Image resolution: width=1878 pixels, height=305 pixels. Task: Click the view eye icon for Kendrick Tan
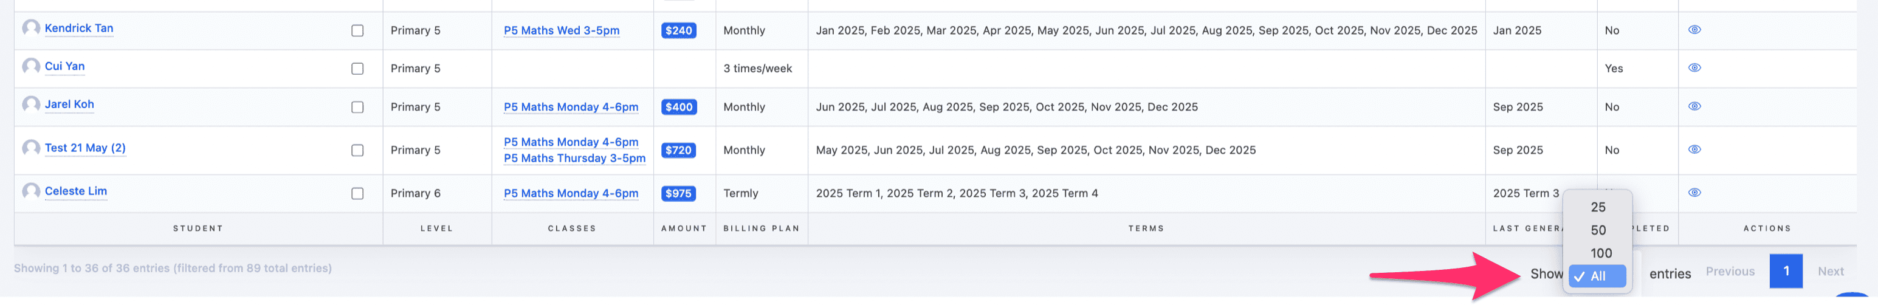click(1694, 30)
